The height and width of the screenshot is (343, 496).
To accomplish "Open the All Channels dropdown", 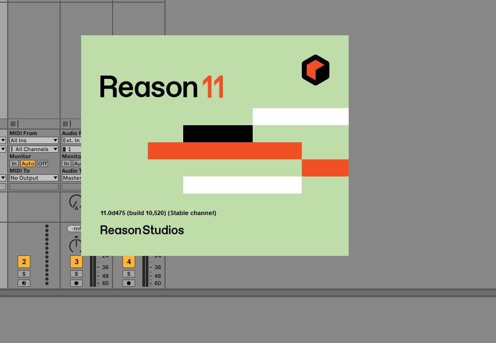I will click(34, 149).
